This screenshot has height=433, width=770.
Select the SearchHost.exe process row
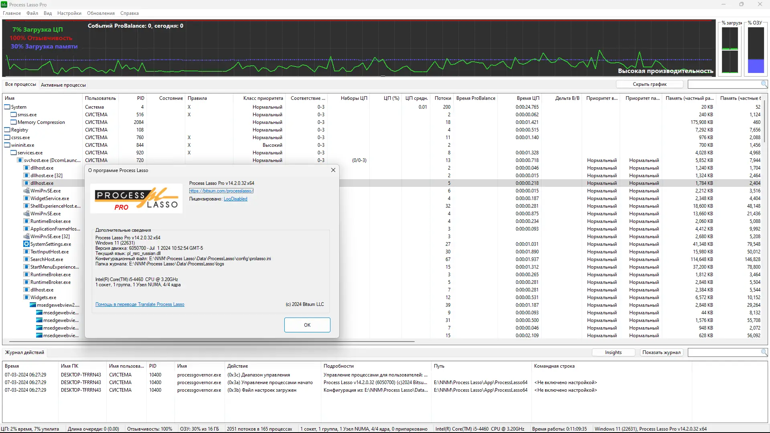pos(47,259)
